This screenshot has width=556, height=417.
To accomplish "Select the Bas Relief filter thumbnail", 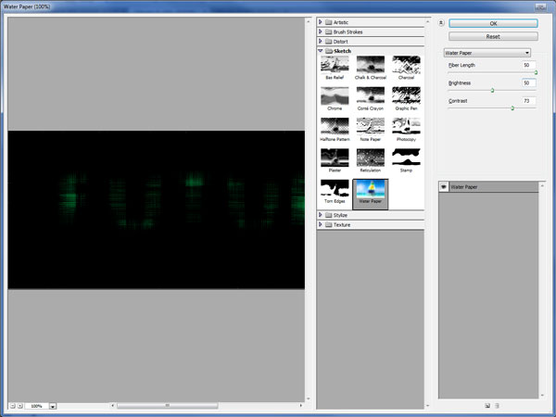I will (335, 67).
